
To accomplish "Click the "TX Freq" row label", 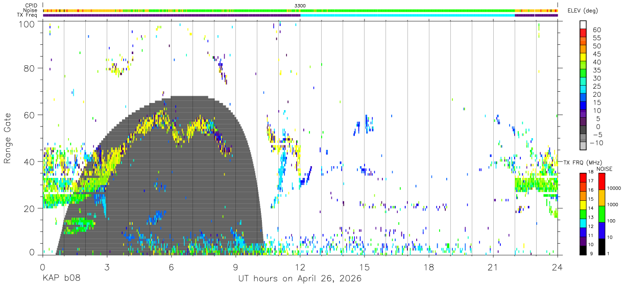I will (27, 15).
